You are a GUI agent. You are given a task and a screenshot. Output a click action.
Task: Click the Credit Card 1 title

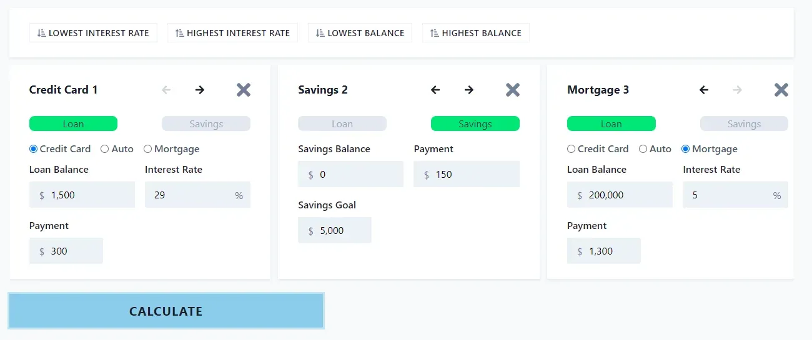pos(64,90)
